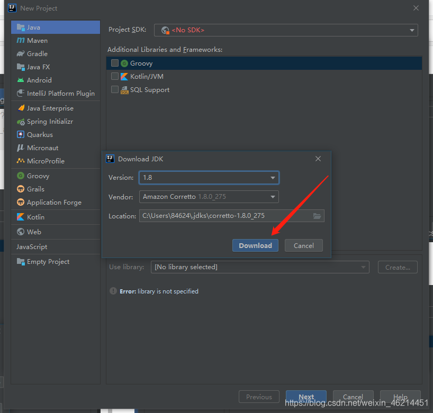Browse for JDK location folder icon

click(317, 216)
